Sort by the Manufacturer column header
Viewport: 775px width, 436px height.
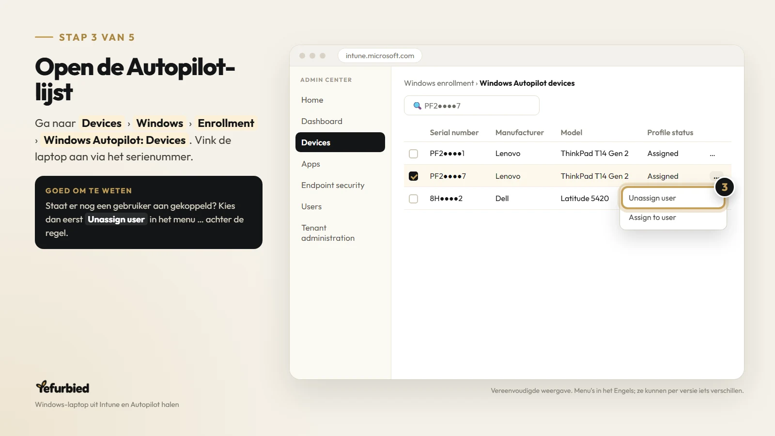(x=519, y=133)
